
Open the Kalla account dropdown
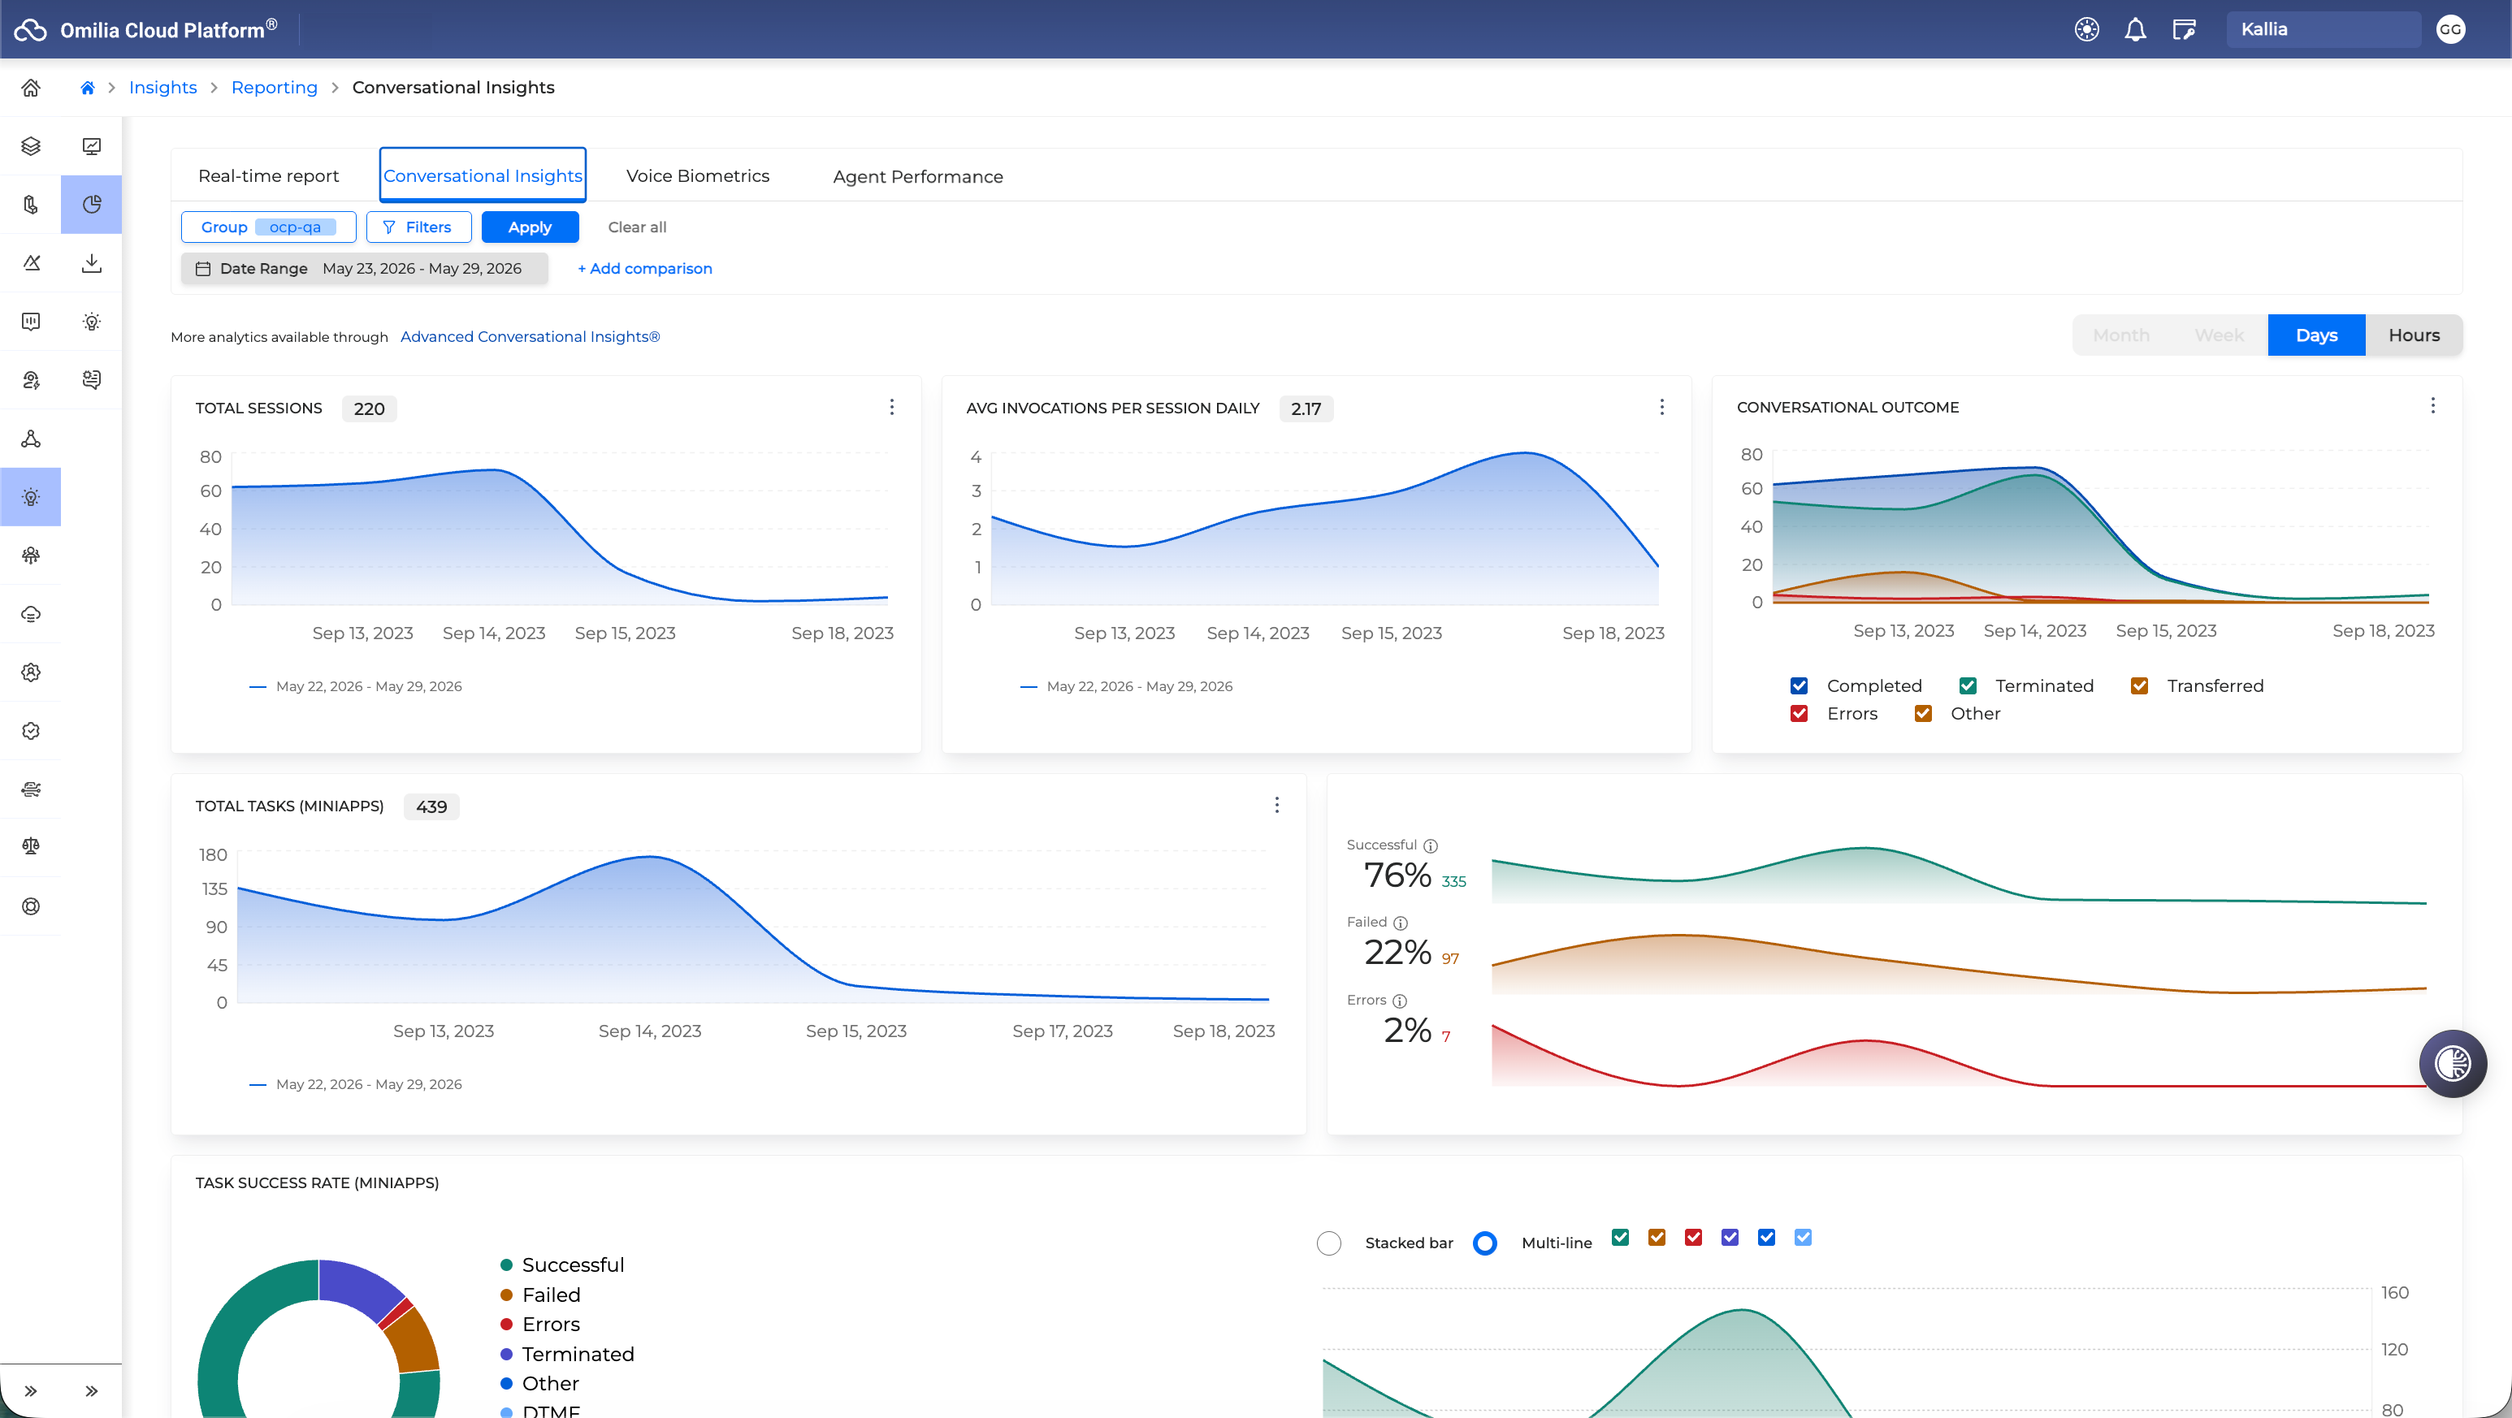pos(2323,29)
